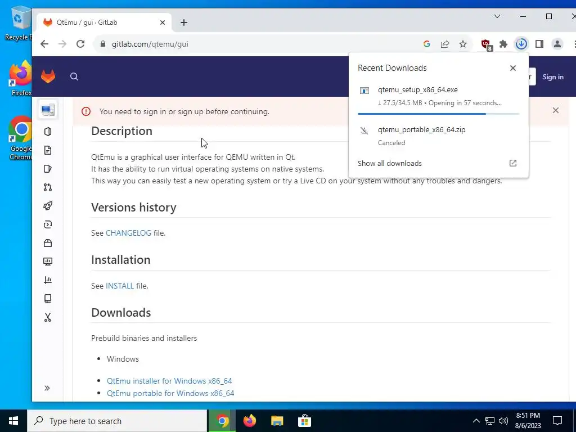
Task: Open Deployments icon in sidebar
Action: pyautogui.click(x=48, y=224)
